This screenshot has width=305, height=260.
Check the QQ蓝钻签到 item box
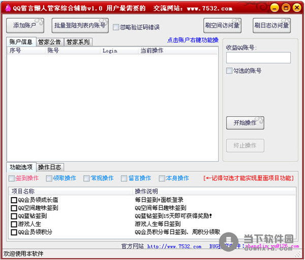coord(14,216)
